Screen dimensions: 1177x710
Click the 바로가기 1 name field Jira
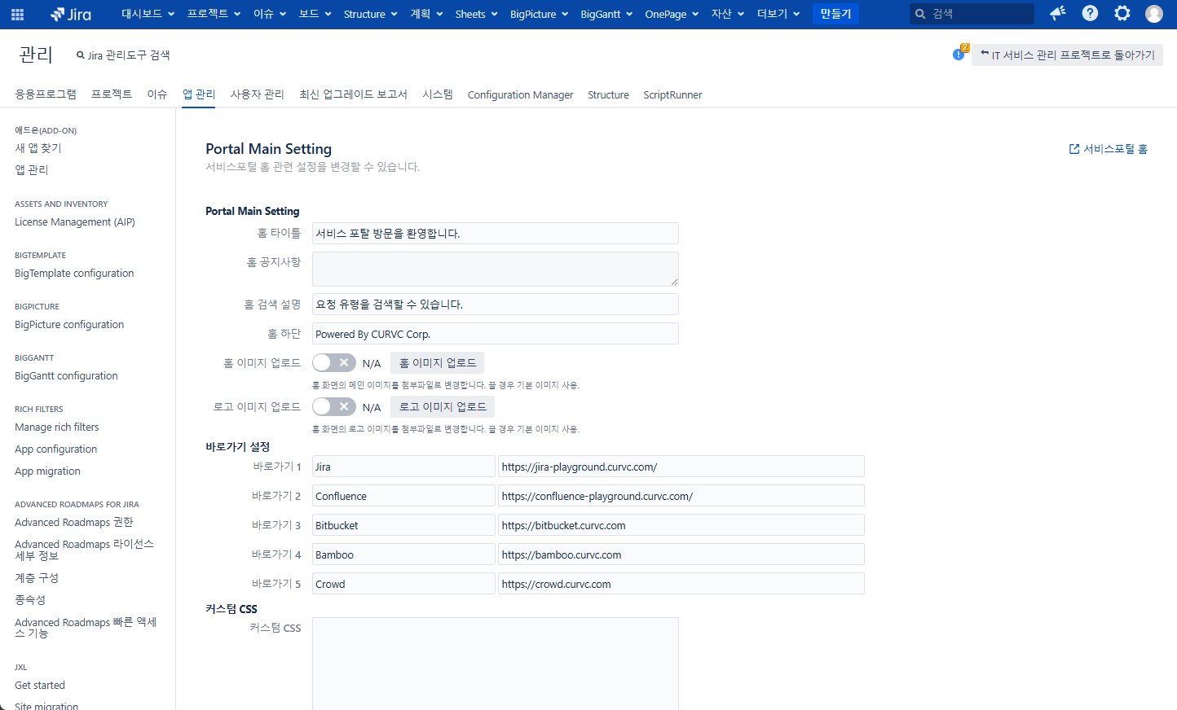click(403, 467)
